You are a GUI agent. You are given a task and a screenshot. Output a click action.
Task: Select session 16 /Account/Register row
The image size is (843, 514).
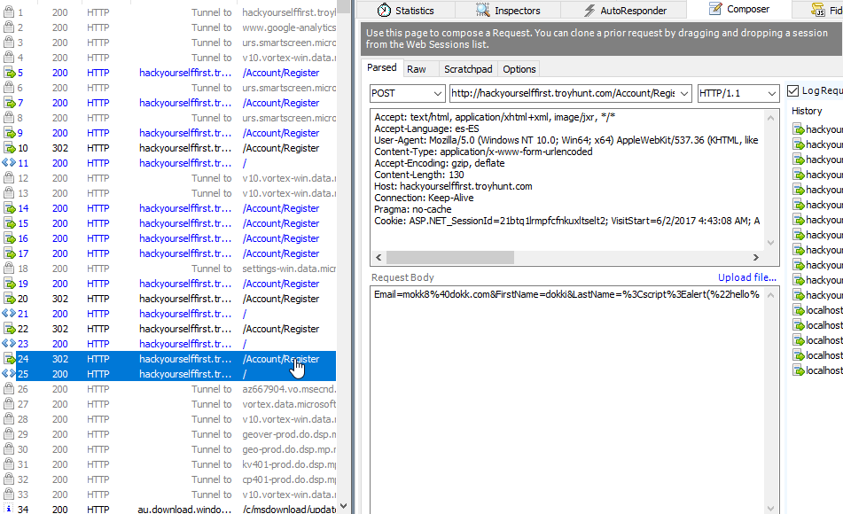169,238
